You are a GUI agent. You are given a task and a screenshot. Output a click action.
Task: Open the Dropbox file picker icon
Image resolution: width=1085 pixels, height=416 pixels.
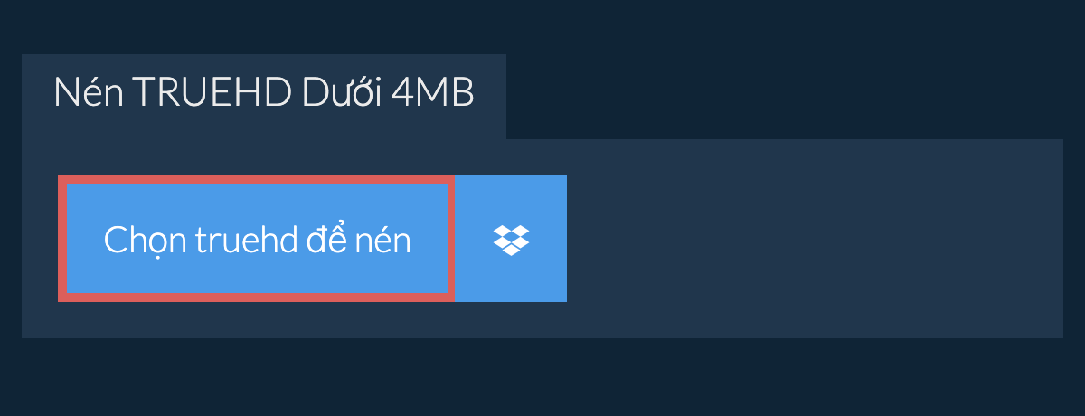coord(511,239)
